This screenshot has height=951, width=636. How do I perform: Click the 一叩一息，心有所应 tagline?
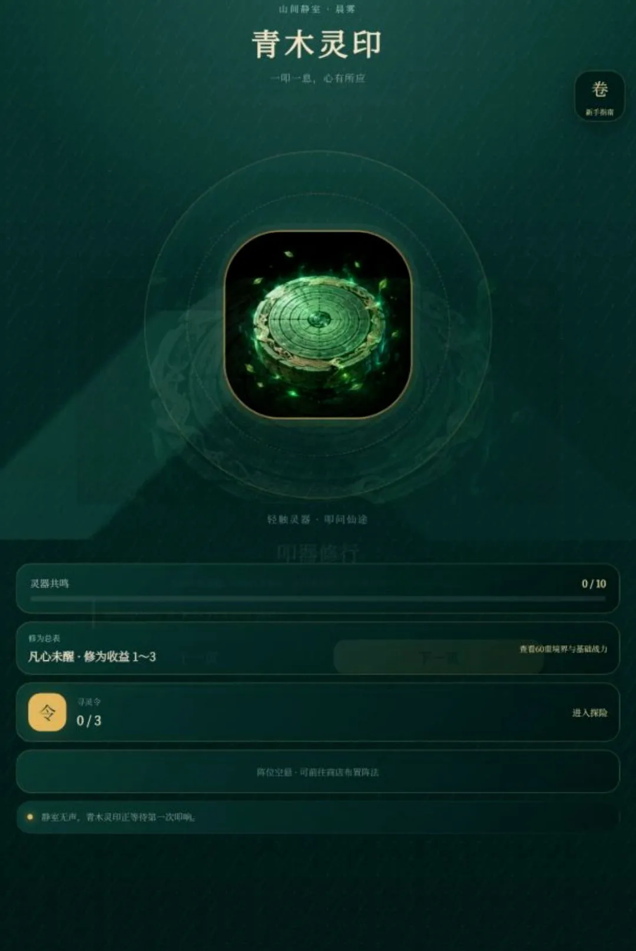(318, 78)
